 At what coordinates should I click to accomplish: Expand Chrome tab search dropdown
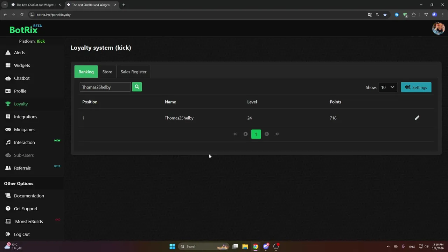[x=5, y=5]
